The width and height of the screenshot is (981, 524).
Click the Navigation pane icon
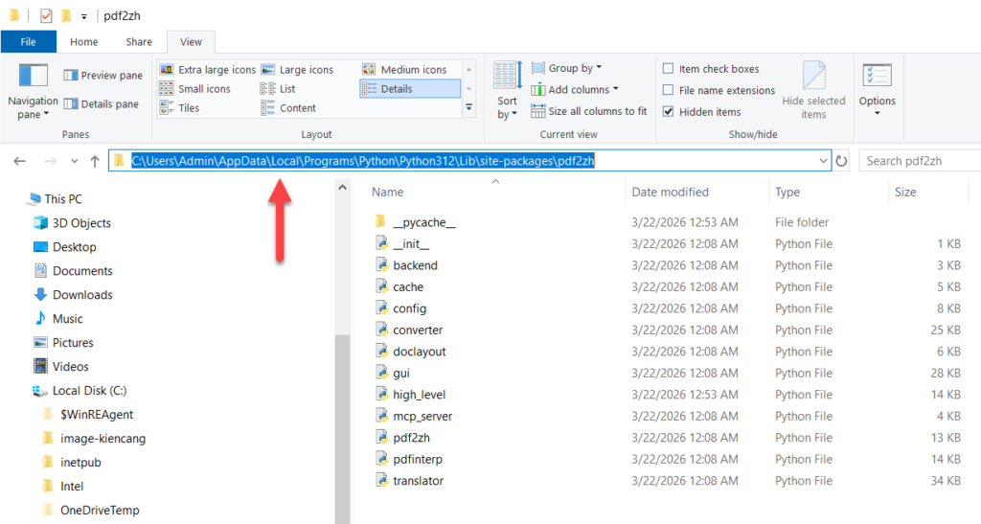point(33,77)
